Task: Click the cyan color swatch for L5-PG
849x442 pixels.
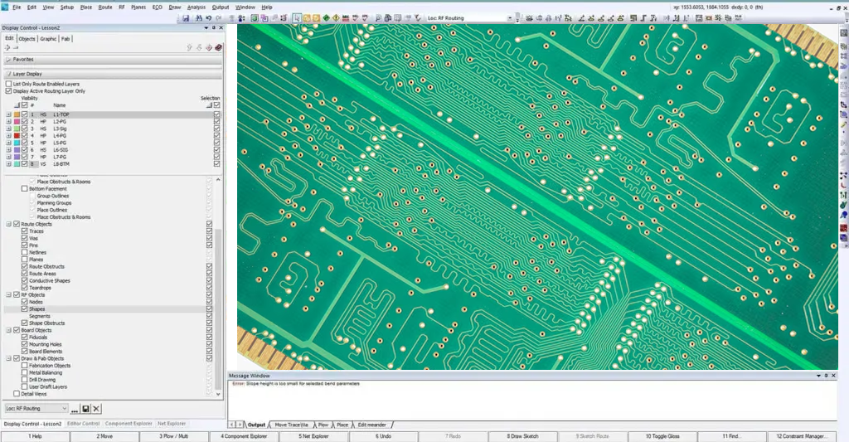Action: click(x=17, y=143)
